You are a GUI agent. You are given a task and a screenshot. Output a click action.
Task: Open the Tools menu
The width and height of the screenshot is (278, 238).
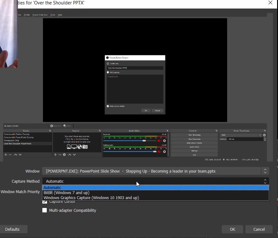pos(52,14)
